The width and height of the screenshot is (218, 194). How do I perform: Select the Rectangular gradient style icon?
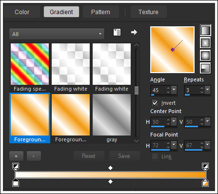point(205,43)
